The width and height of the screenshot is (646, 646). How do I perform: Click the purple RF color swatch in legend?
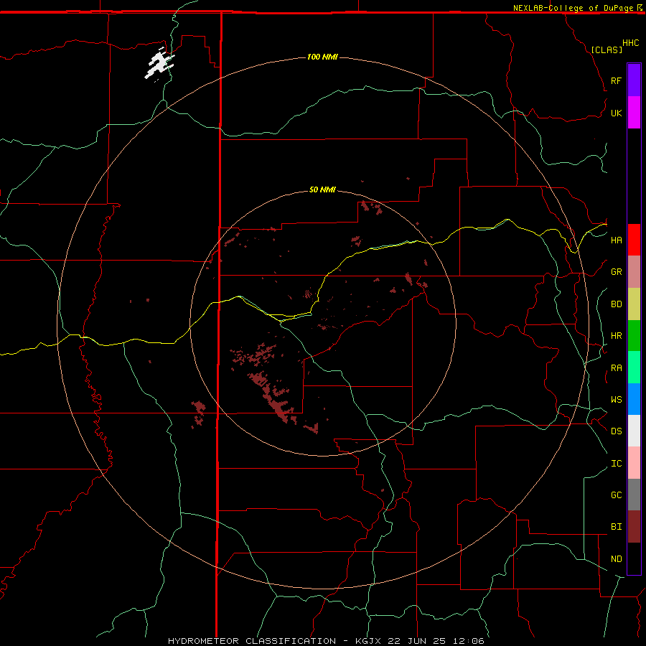tap(634, 80)
